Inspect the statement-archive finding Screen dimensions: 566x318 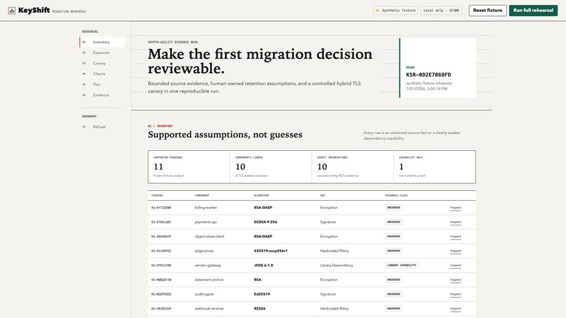456,279
